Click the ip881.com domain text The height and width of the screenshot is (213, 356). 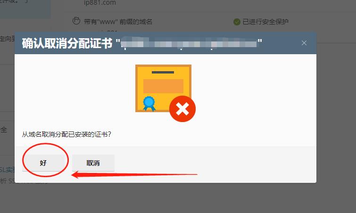tap(100, 3)
